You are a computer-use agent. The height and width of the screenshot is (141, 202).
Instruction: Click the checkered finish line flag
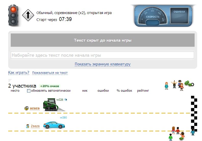194,114
